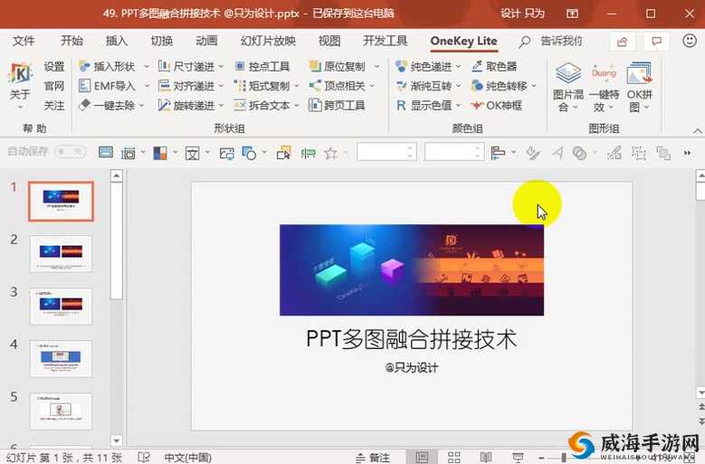This screenshot has width=705, height=464.
Task: Expand 纯色递进 dropdown arrow
Action: [459, 67]
